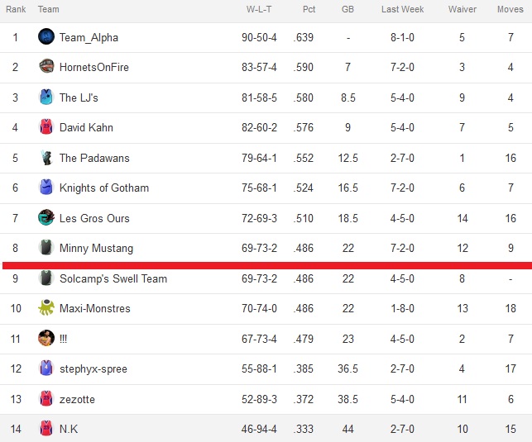Click the Moves column header
This screenshot has width=532, height=442.
coord(510,9)
